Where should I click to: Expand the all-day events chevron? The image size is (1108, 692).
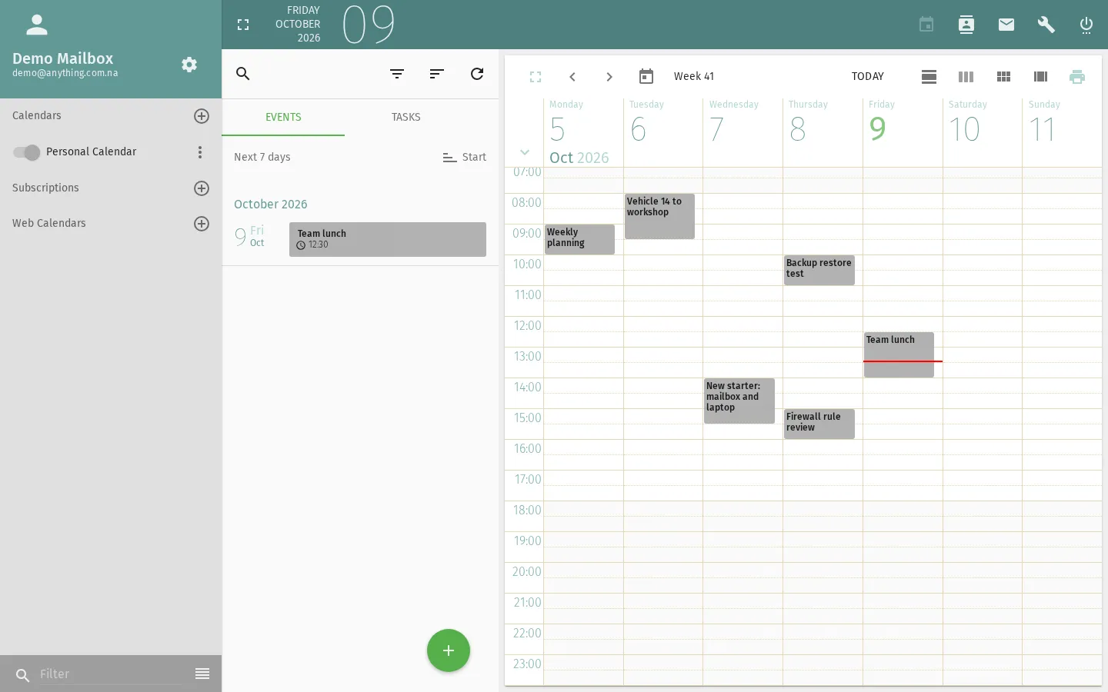tap(525, 152)
